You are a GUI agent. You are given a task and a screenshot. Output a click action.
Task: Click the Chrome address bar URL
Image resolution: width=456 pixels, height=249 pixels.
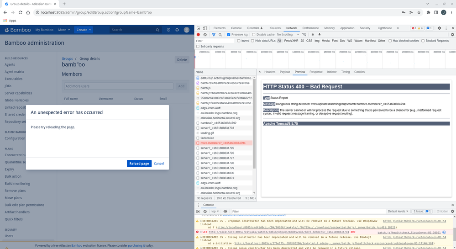point(97,12)
